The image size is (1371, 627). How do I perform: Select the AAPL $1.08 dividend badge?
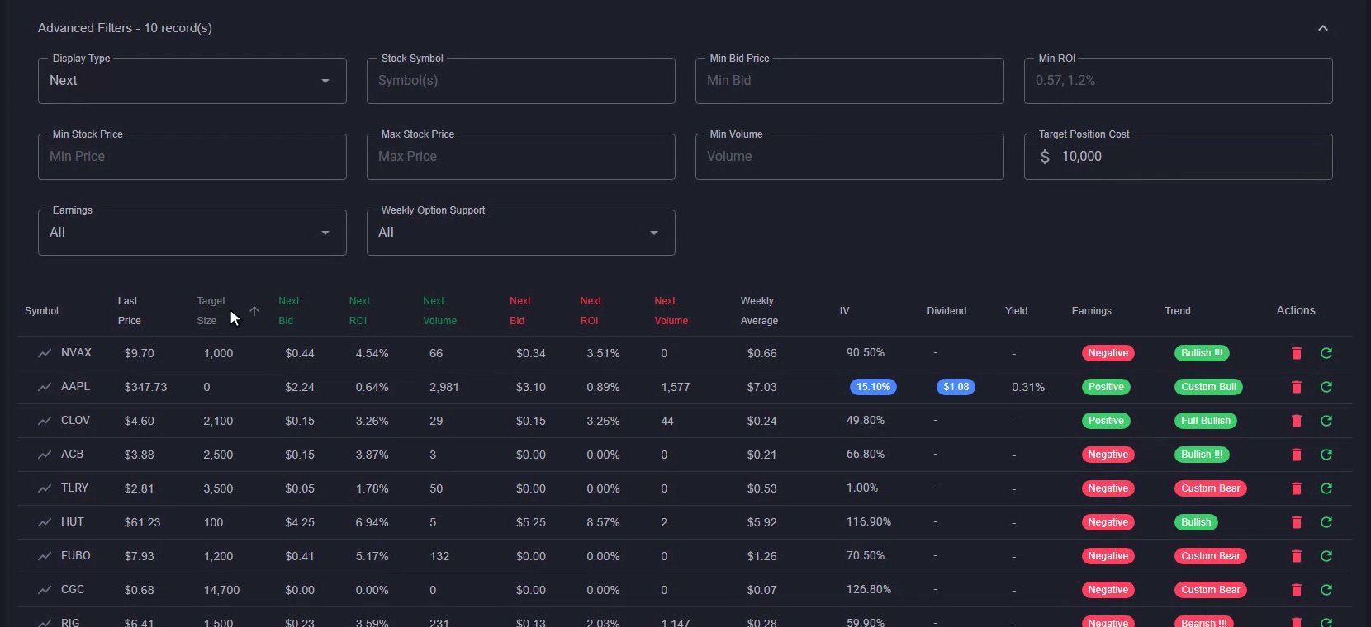956,387
